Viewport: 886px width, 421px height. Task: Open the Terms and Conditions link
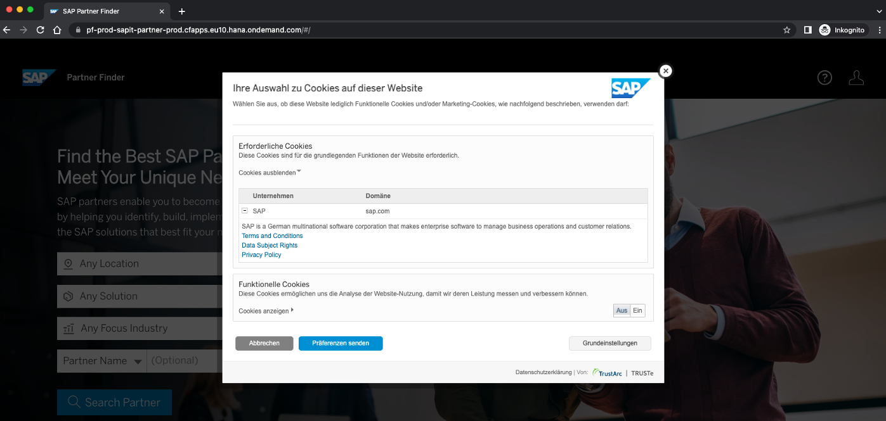(x=272, y=236)
